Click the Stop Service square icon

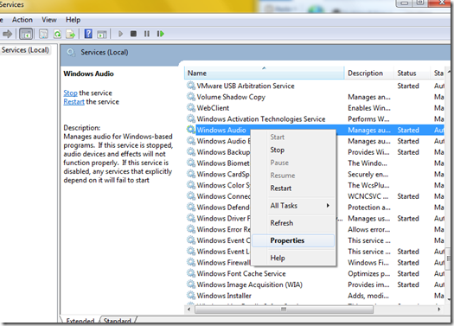click(133, 34)
